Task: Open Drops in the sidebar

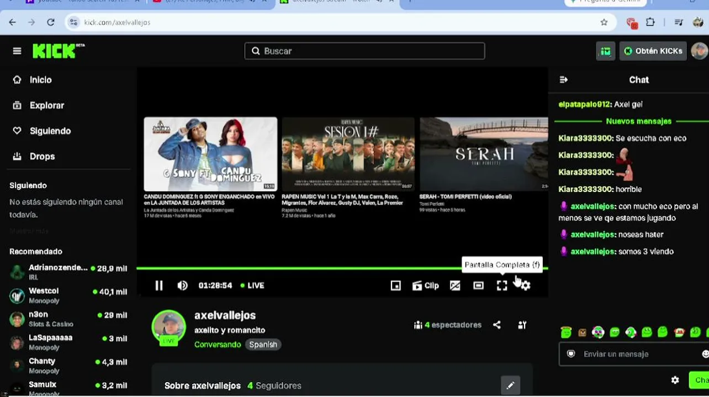Action: click(x=42, y=156)
